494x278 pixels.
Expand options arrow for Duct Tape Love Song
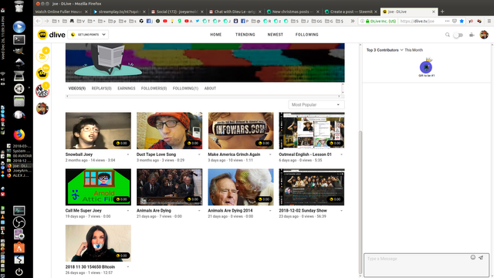coord(199,154)
